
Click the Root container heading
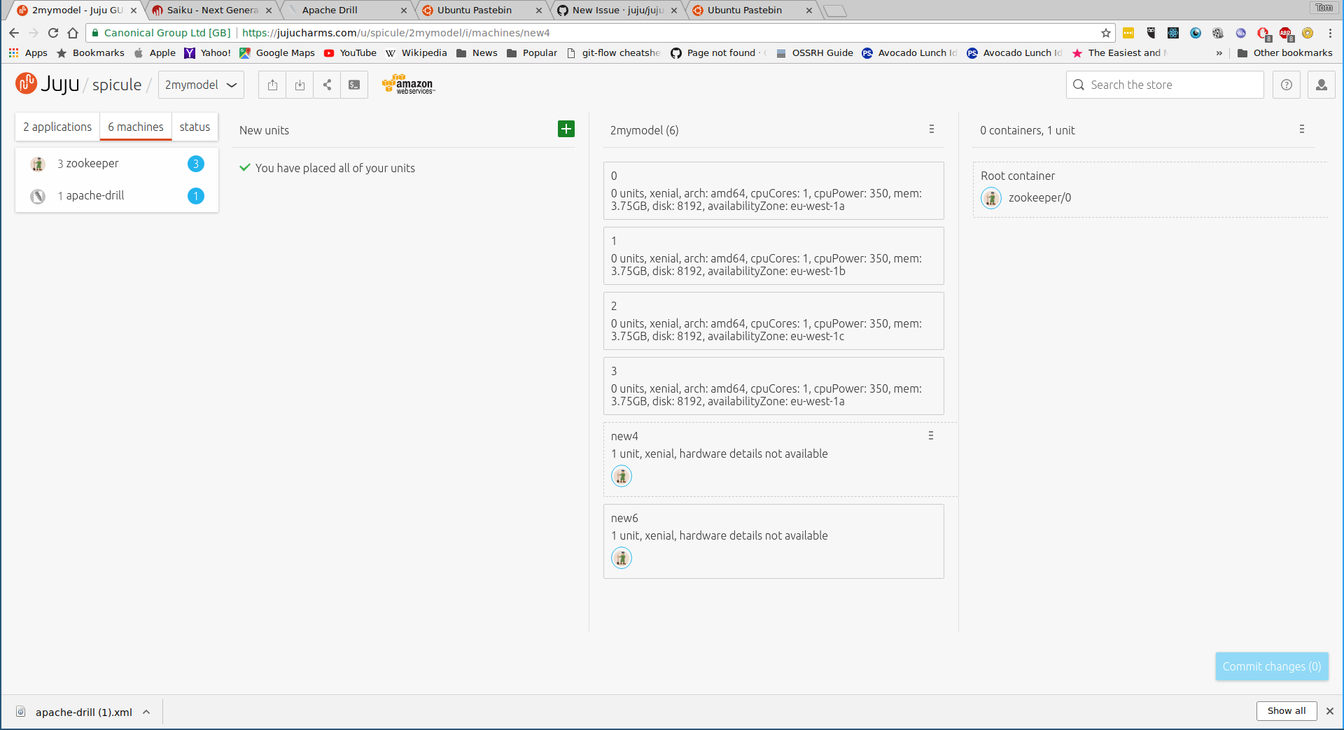point(1018,176)
